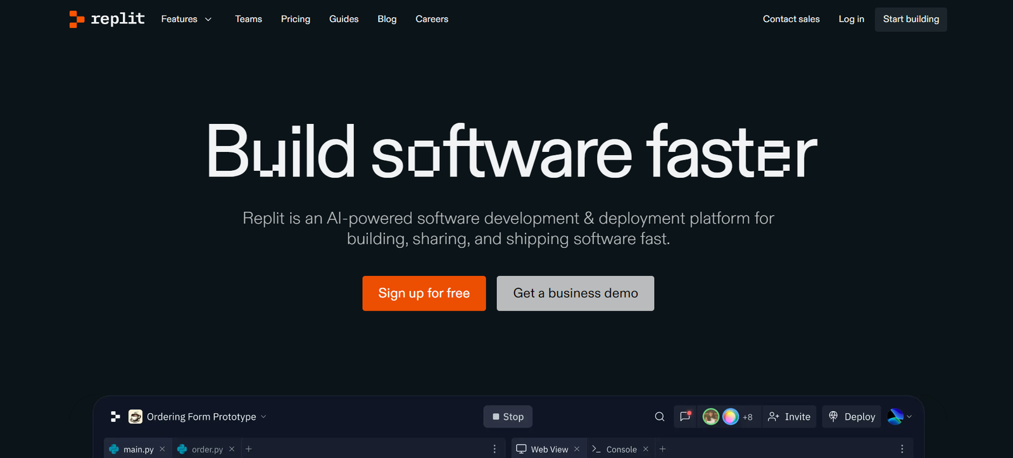Open the user profile avatar dropdown
The width and height of the screenshot is (1013, 458).
click(900, 416)
